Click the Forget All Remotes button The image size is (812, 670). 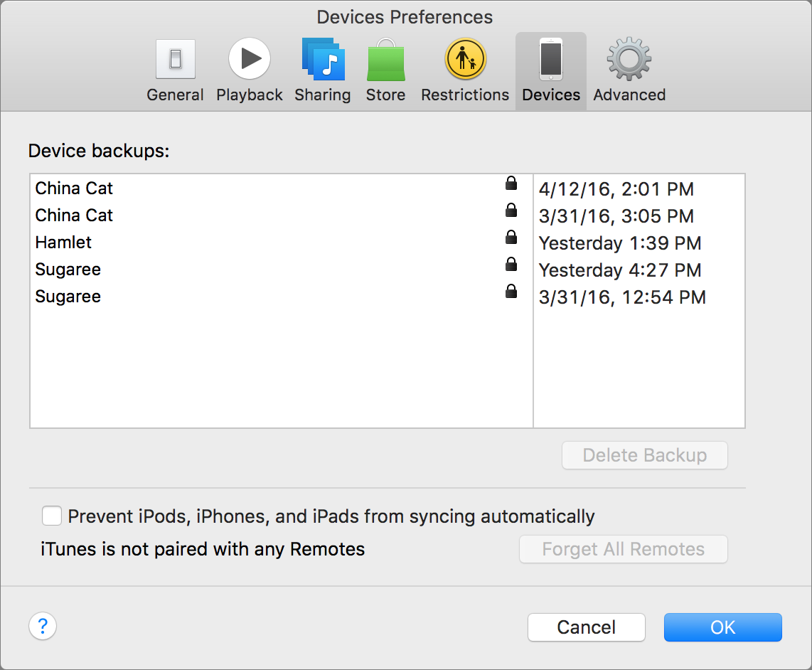coord(624,549)
